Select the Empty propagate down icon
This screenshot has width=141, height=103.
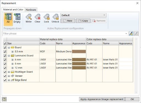(17, 18)
